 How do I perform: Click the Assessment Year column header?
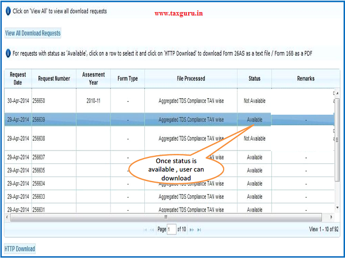coord(93,78)
